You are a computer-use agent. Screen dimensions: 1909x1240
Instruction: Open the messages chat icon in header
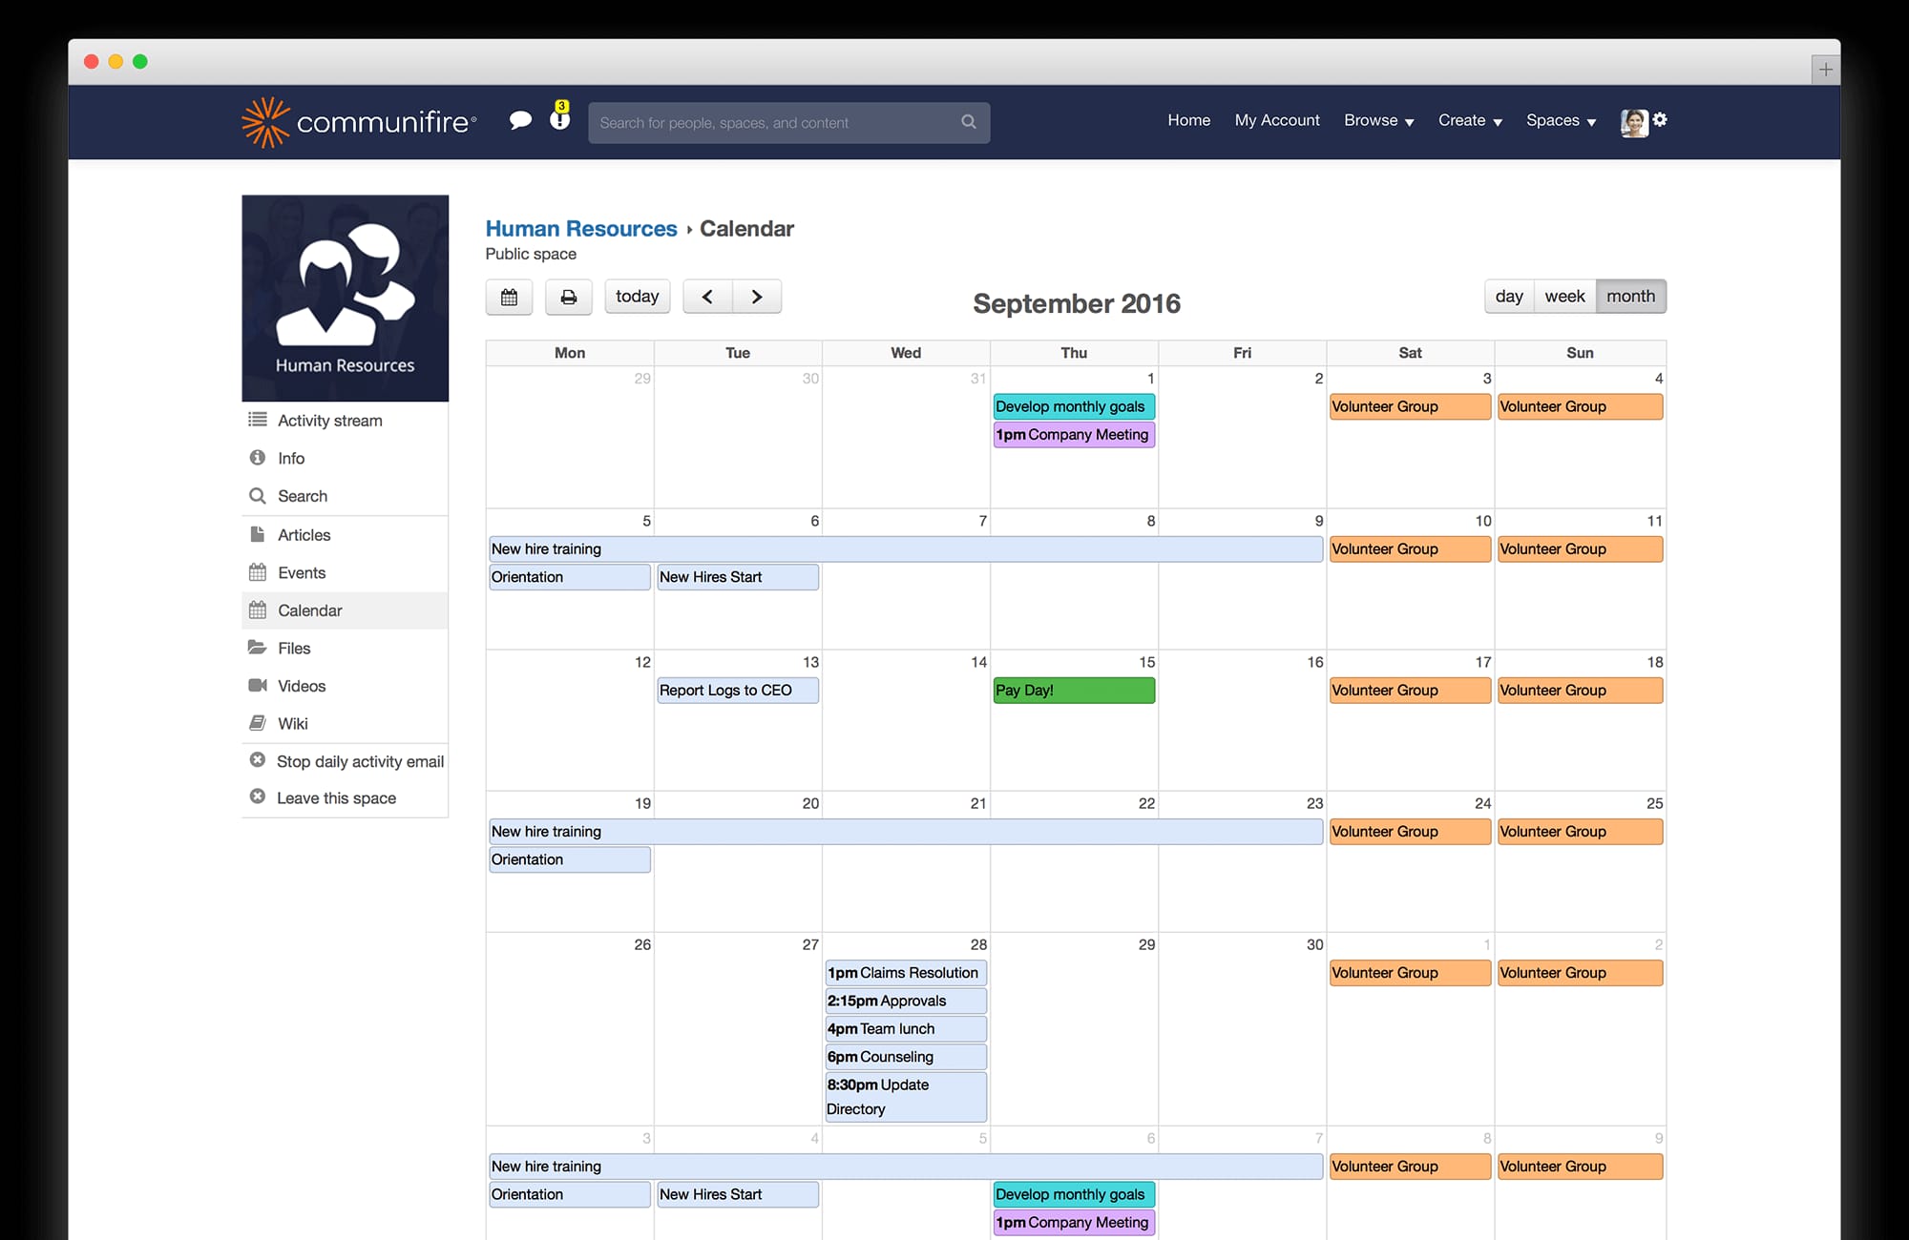point(521,120)
